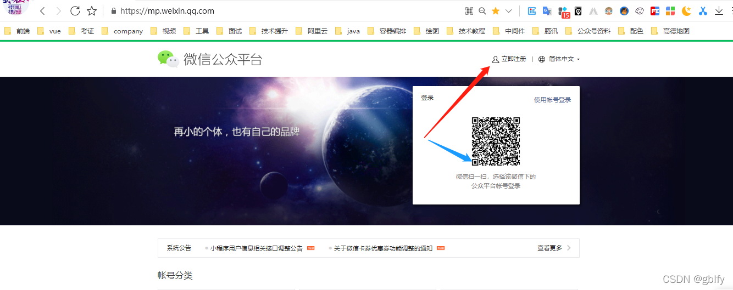Open the 技术教程 bookmark folder
733x290 pixels.
pyautogui.click(x=466, y=31)
